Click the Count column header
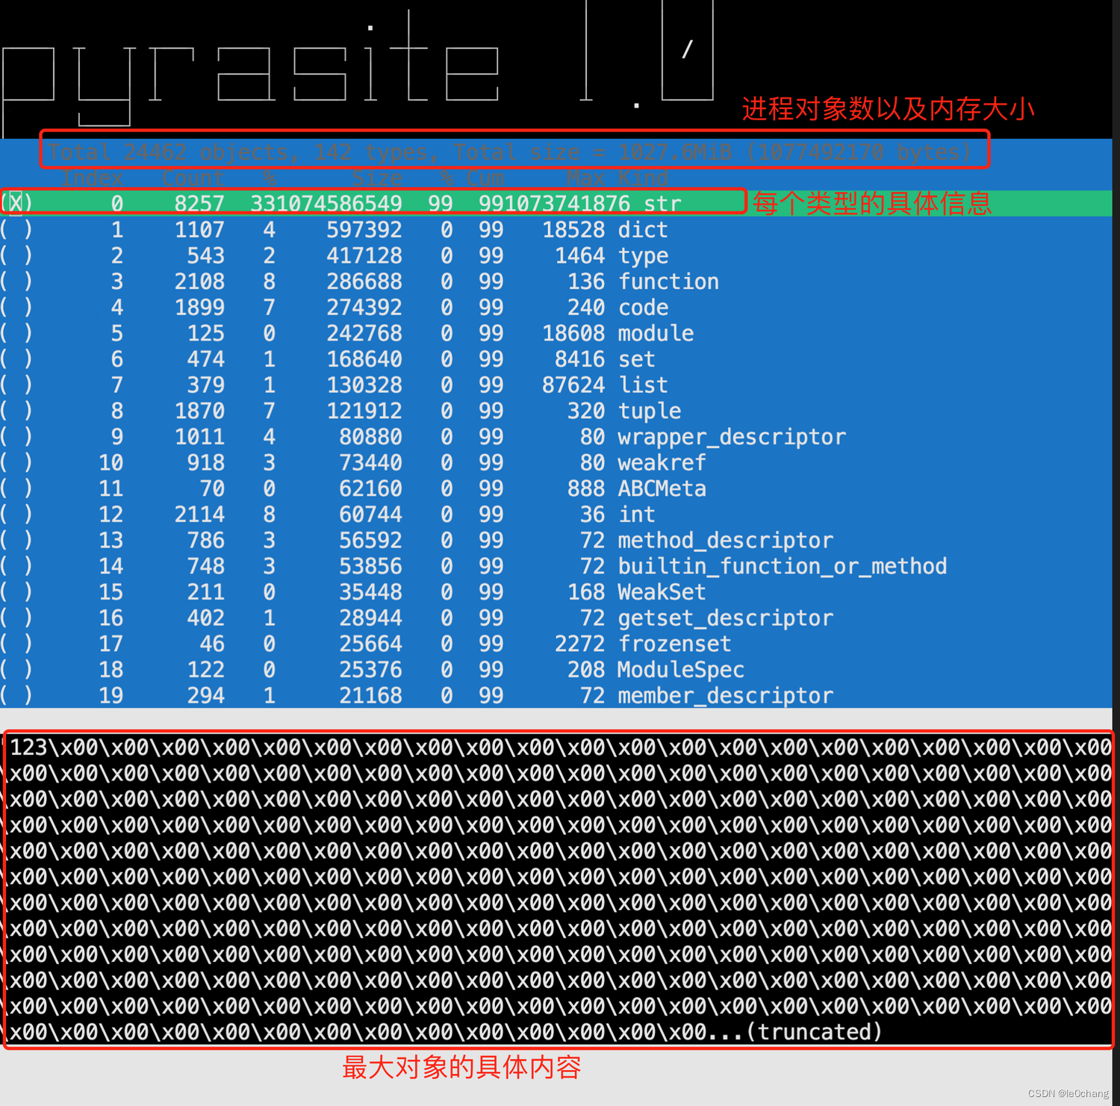Viewport: 1120px width, 1106px height. coord(193,178)
